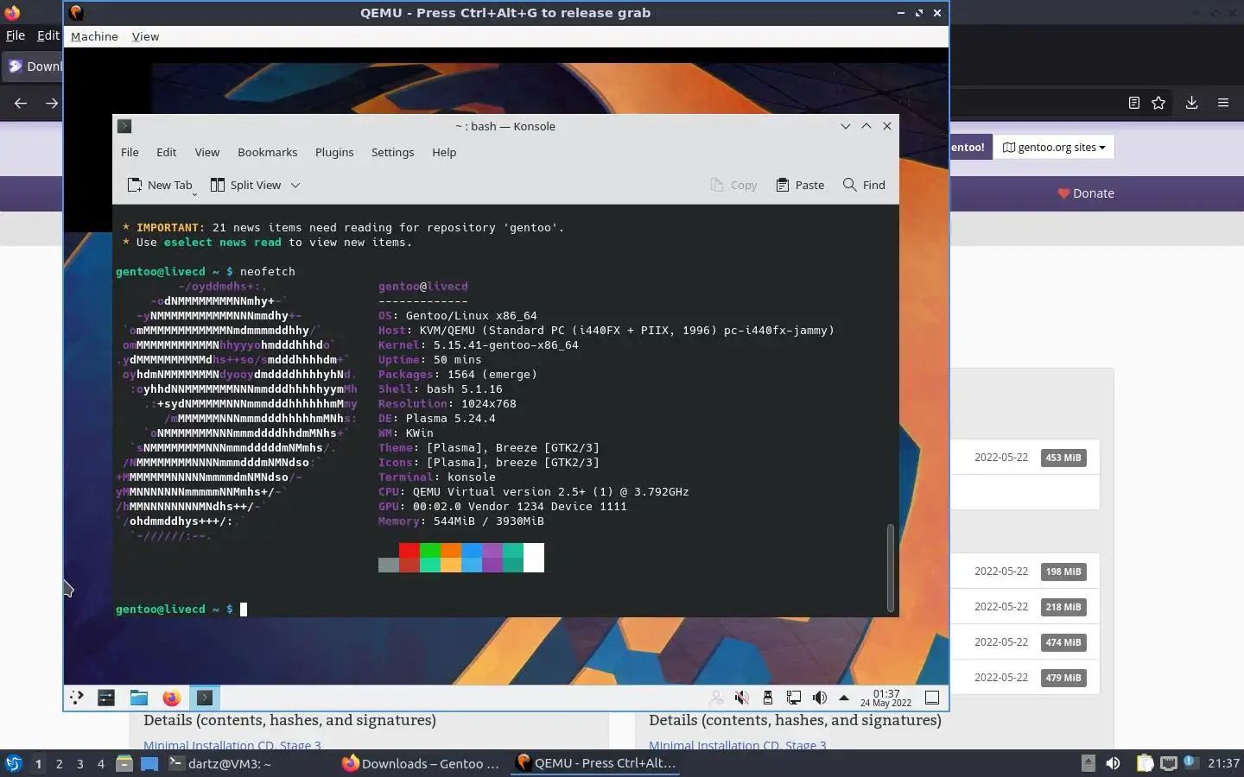Screen dimensions: 1244x777
Task: Open the Plasma application launcher in guest panel
Action: point(77,698)
